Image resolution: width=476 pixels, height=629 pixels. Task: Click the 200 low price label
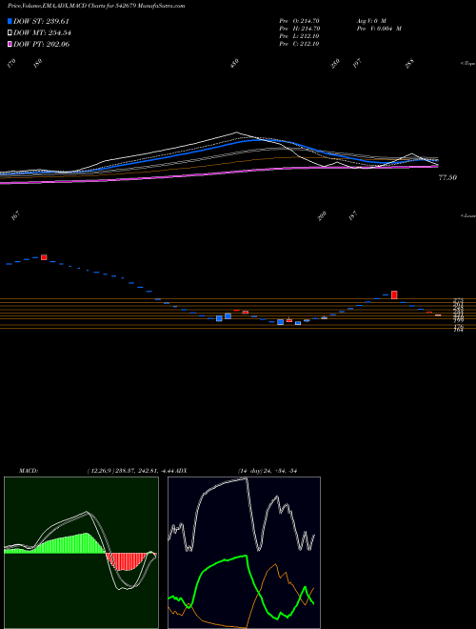pos(322,215)
